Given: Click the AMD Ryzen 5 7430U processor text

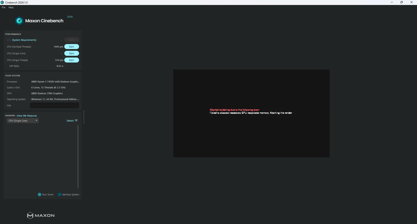Looking at the screenshot, I should point(55,82).
